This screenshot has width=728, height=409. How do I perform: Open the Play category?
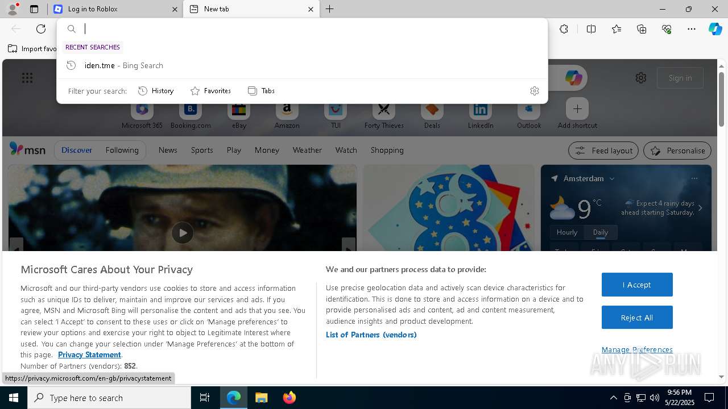click(x=234, y=150)
